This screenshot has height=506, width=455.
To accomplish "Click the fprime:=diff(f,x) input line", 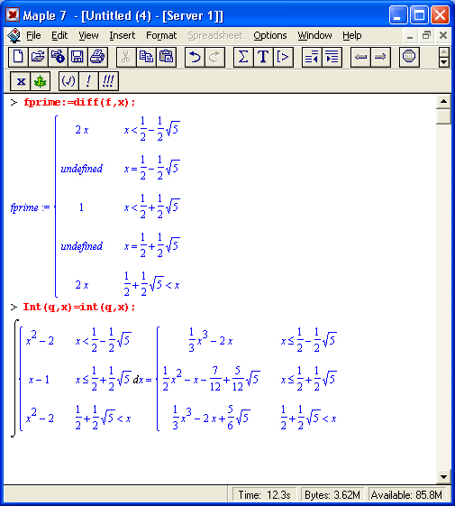I will pyautogui.click(x=79, y=102).
